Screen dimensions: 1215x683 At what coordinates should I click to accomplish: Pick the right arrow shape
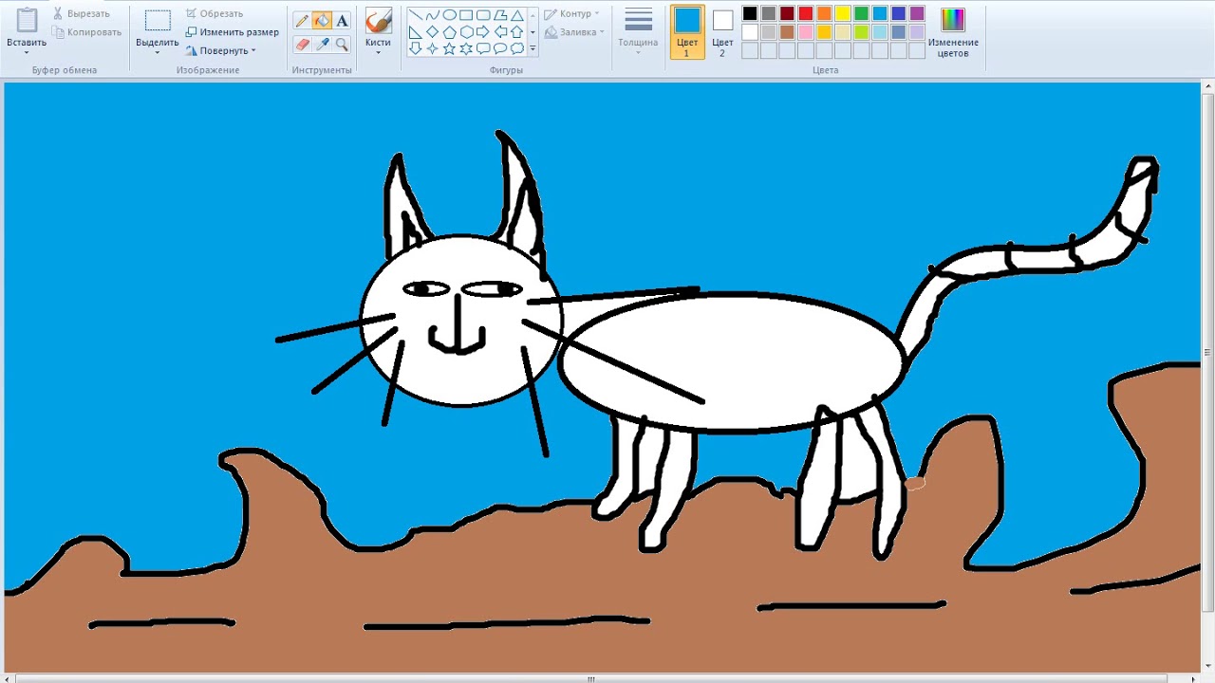coord(483,32)
